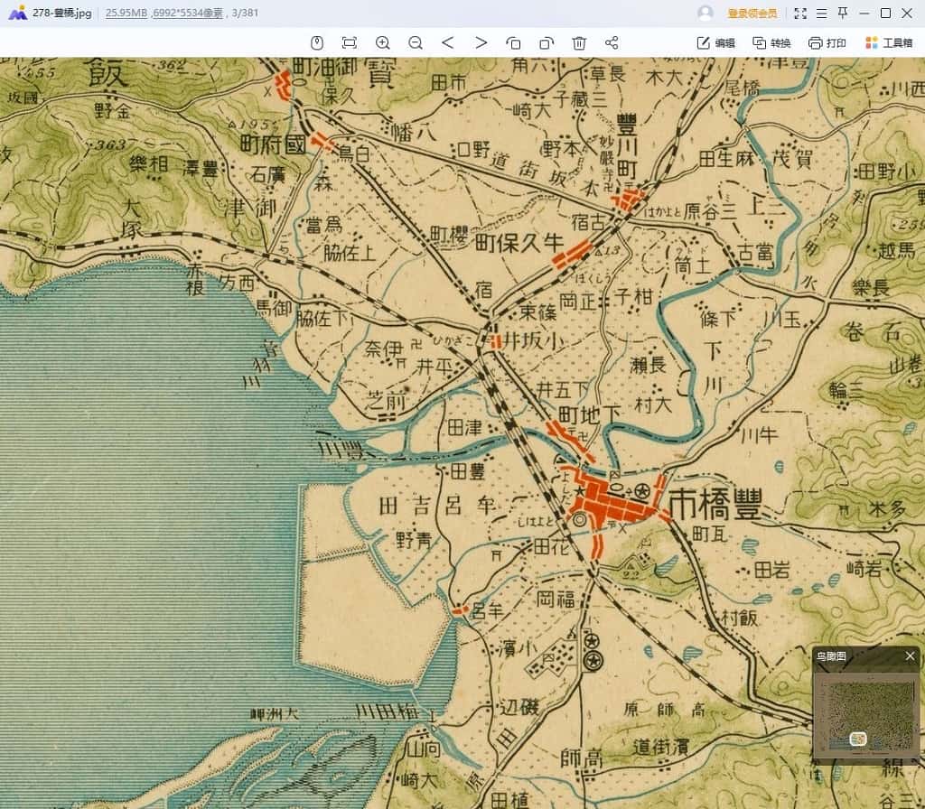The image size is (925, 809).
Task: Click the mouse scroll mode icon
Action: coord(317,42)
